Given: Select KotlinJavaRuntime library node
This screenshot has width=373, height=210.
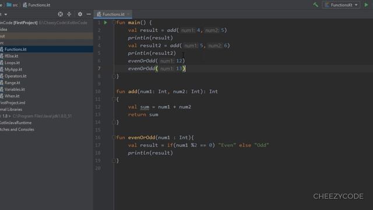Looking at the screenshot, I should 16,123.
